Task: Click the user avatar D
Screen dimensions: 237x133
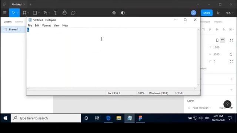Action: click(x=193, y=13)
